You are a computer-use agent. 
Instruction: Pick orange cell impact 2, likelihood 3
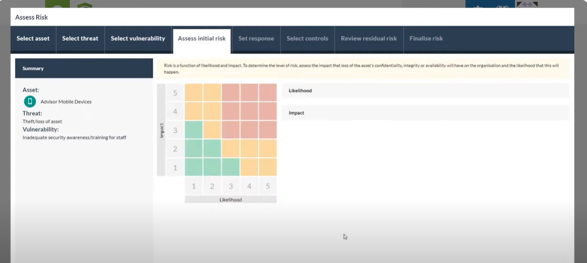231,149
